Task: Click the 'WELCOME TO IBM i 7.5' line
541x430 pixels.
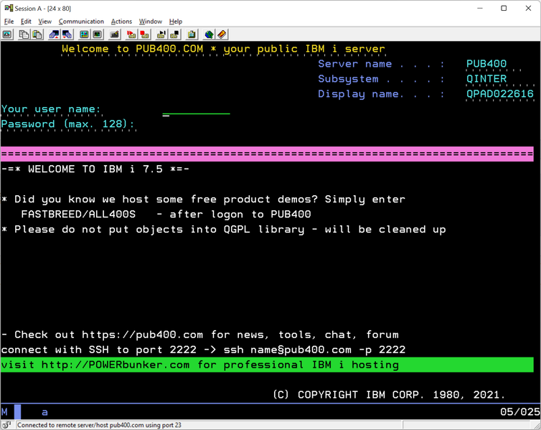Action: click(95, 169)
